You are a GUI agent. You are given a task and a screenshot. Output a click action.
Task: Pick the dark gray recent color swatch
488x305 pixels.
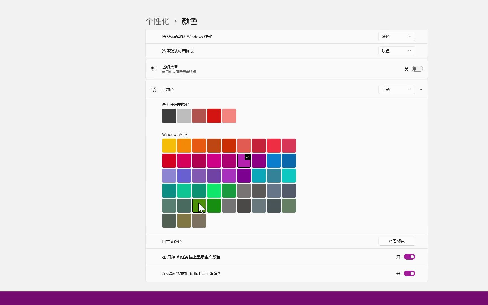169,116
